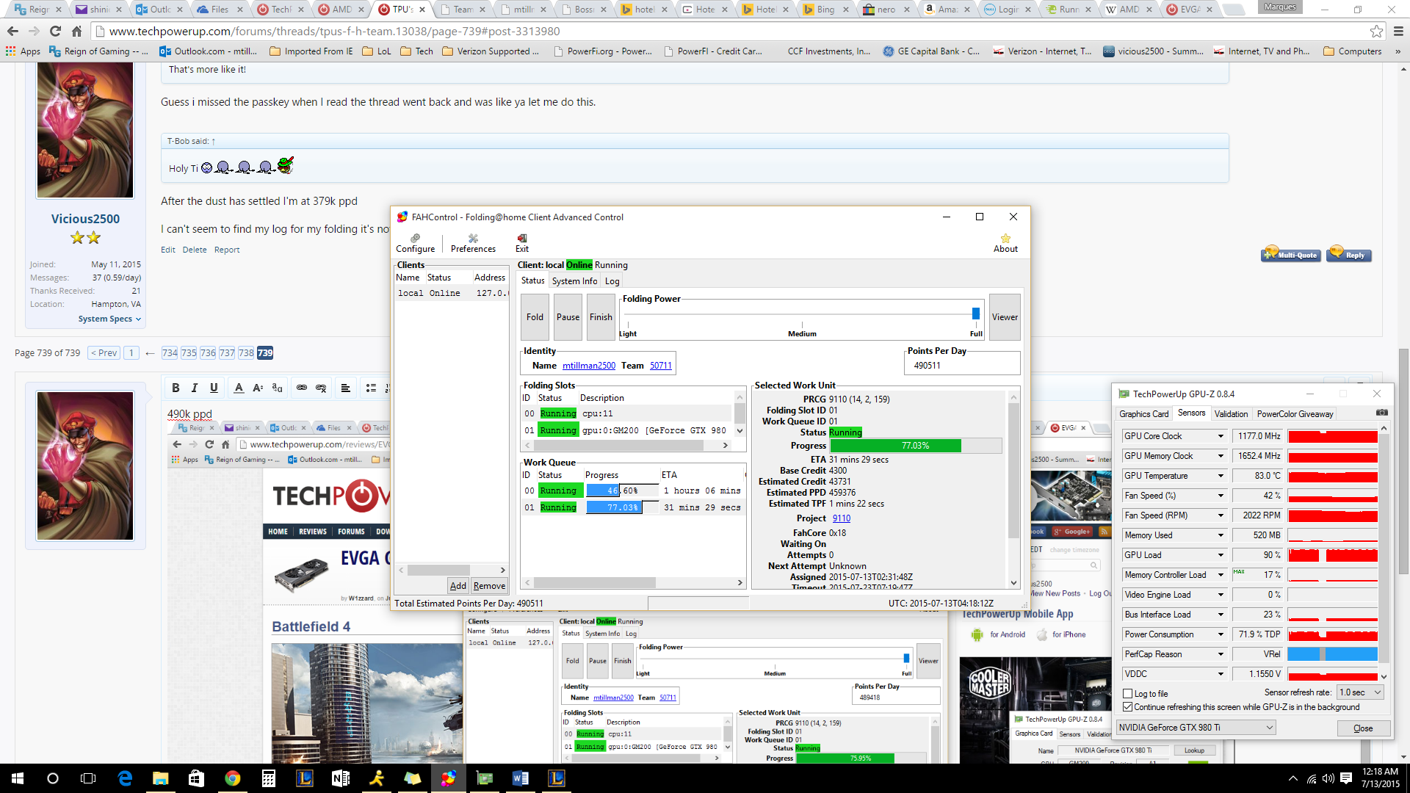Screen dimensions: 1410x793
Task: Open Calculator from taskbar
Action: click(x=268, y=778)
